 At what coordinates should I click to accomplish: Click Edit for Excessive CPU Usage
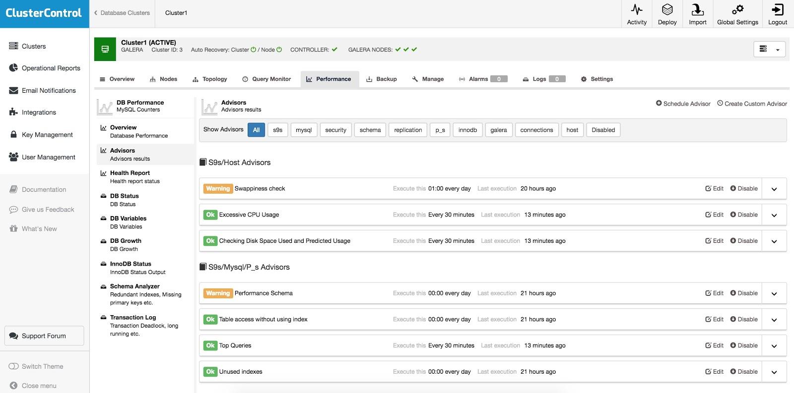[x=714, y=215]
